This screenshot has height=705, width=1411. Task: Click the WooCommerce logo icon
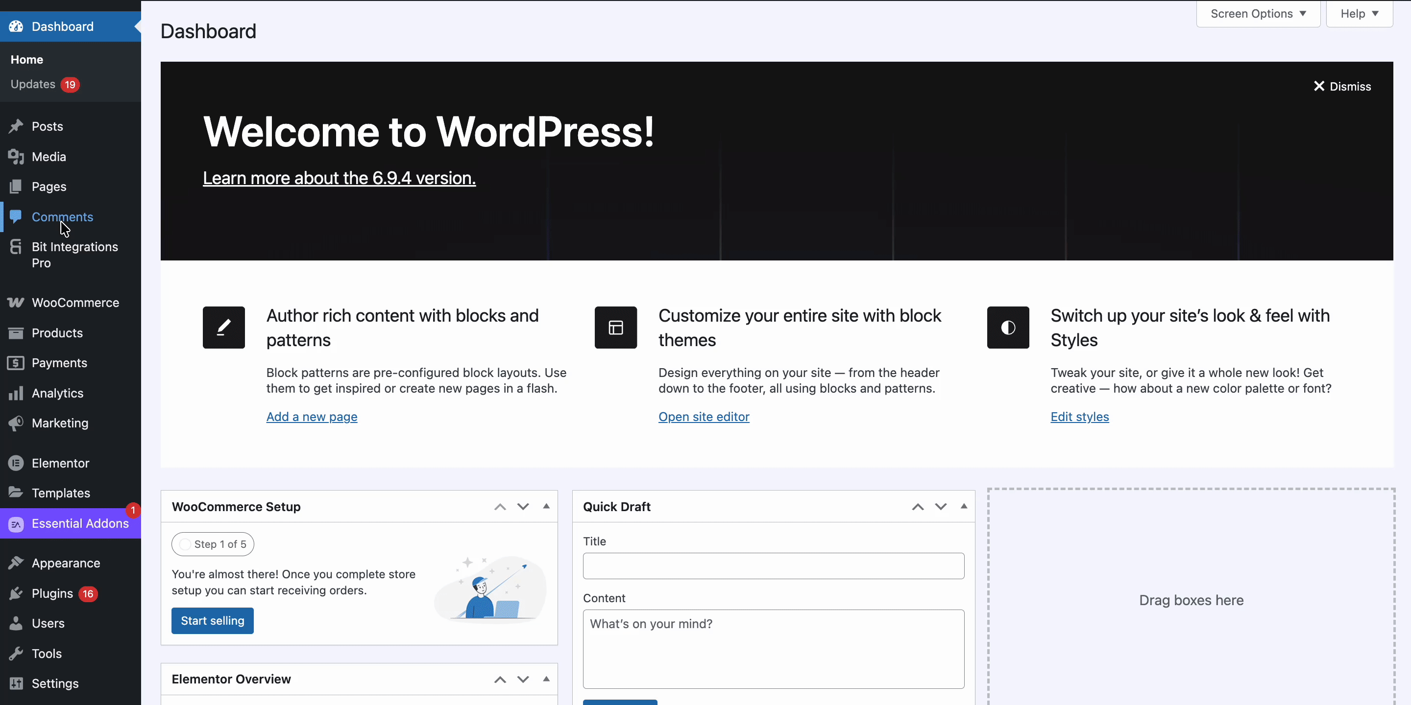[x=16, y=303]
